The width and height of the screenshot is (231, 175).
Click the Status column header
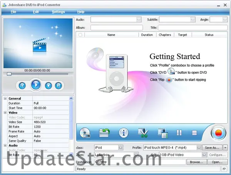click(209, 35)
